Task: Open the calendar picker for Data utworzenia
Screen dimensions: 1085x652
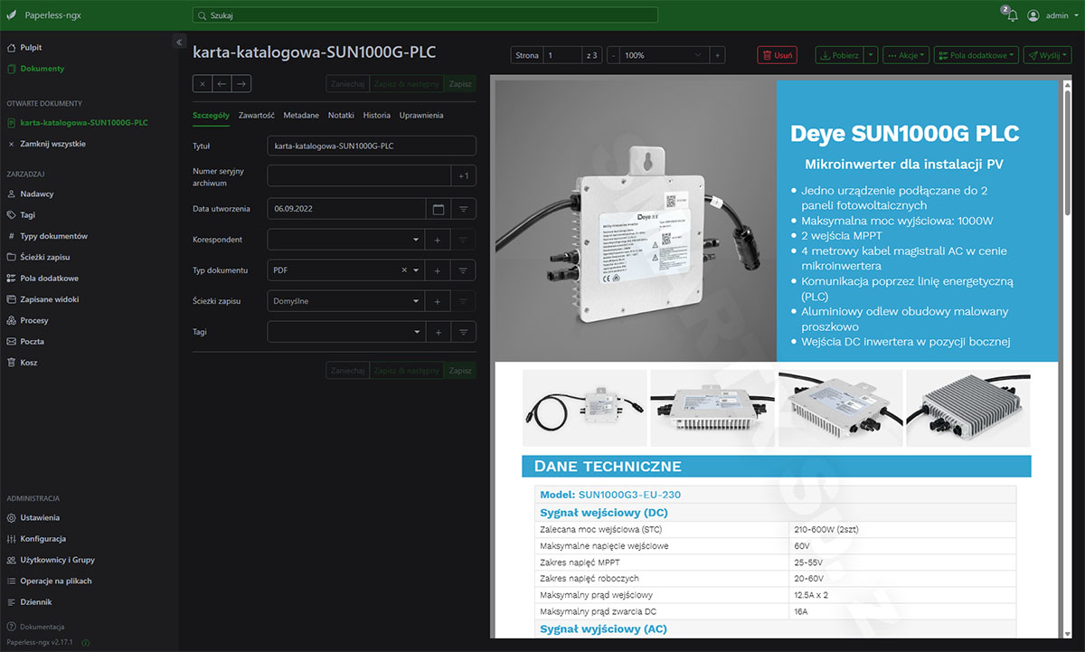Action: pos(439,209)
